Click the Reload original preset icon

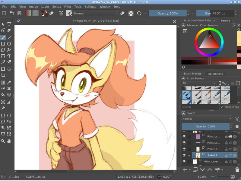pyautogui.click(x=139, y=13)
